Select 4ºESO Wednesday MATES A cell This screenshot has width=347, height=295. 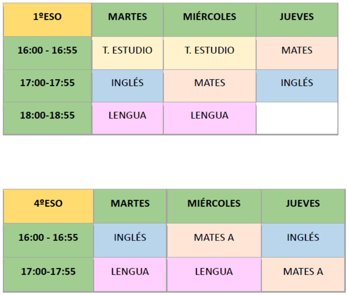[214, 238]
